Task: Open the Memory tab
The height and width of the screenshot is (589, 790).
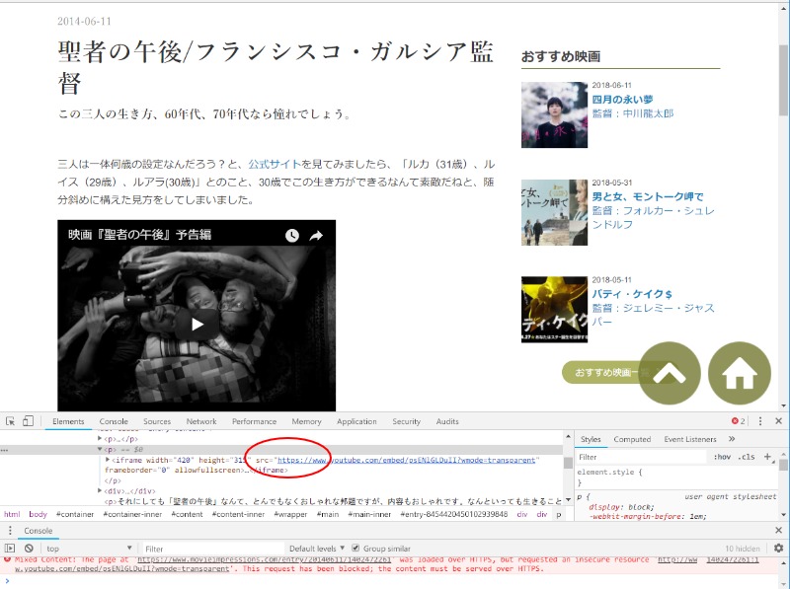Action: point(306,421)
